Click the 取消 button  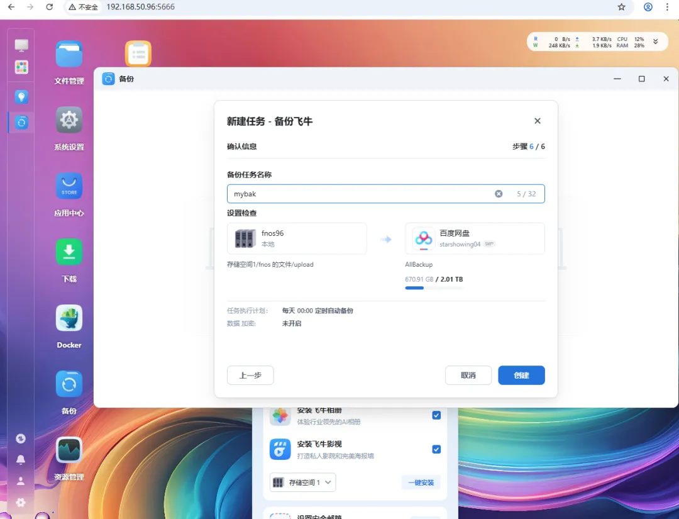point(468,375)
